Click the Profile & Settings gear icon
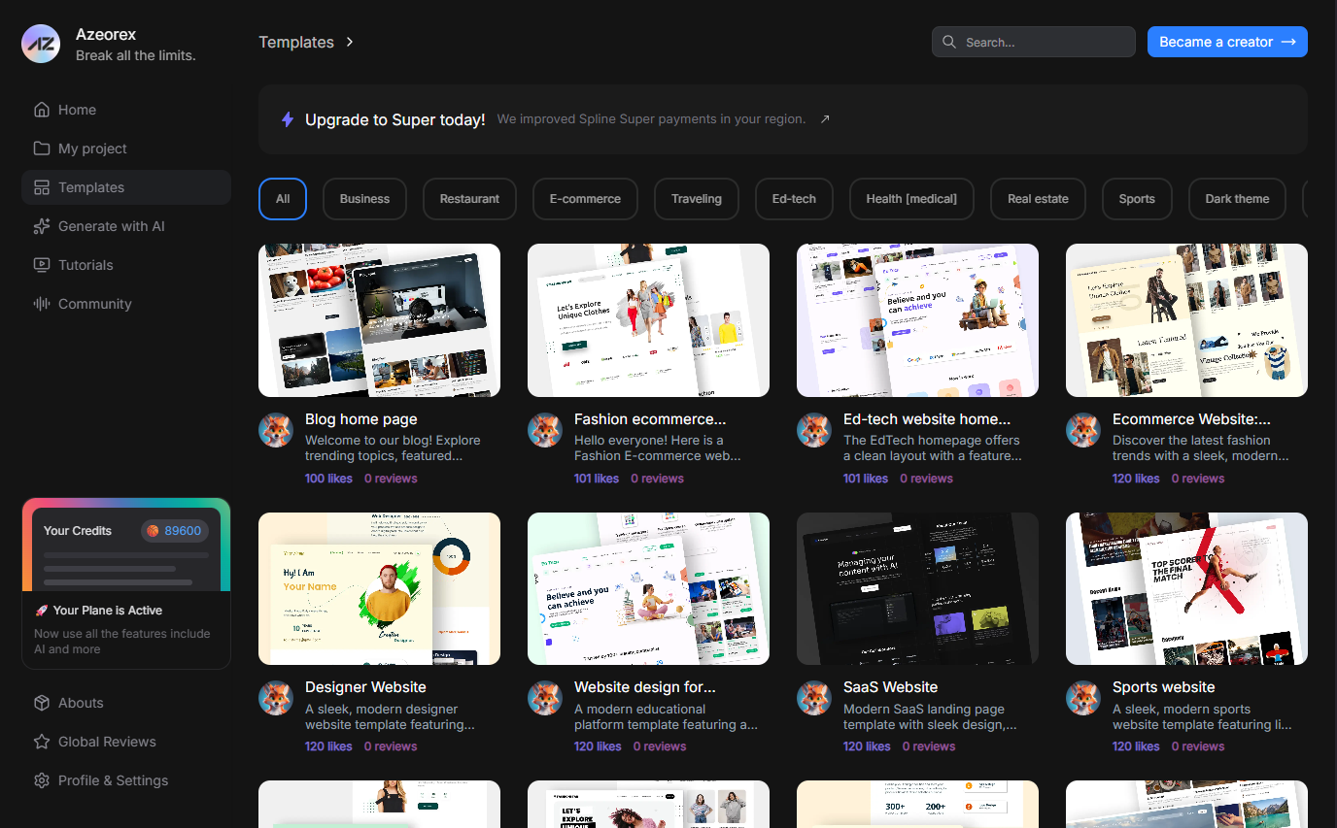The image size is (1337, 828). tap(42, 780)
